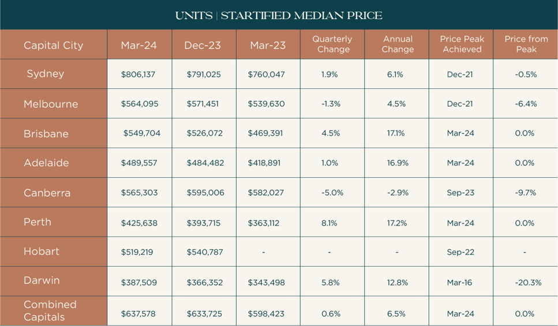
Task: Select the Combined Capitals row label
Action: click(x=50, y=310)
